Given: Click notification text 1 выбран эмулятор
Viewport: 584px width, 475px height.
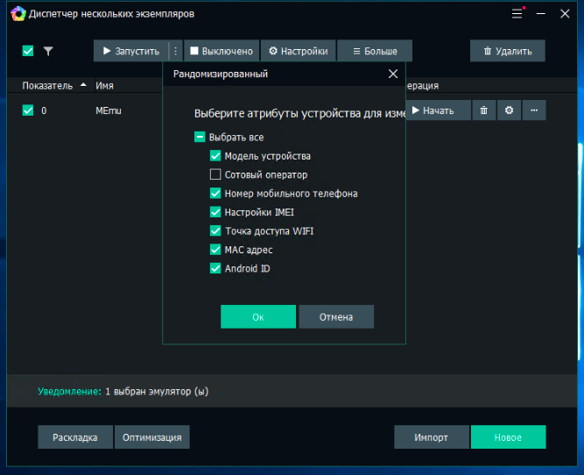Looking at the screenshot, I should click(x=157, y=392).
